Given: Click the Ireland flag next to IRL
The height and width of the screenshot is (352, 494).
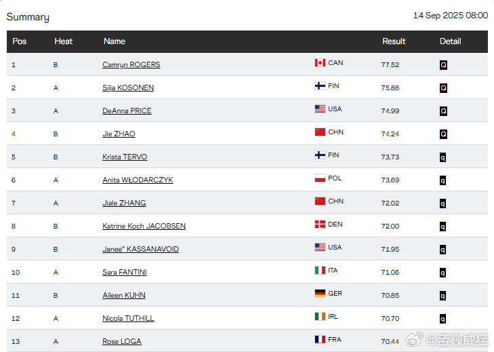Looking at the screenshot, I should tap(320, 316).
